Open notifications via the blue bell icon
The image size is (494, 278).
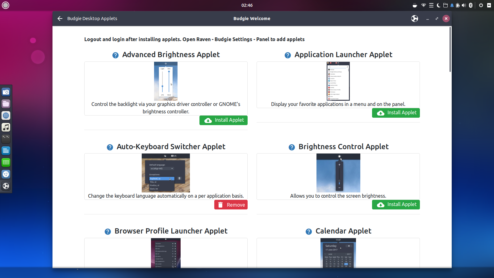452,5
